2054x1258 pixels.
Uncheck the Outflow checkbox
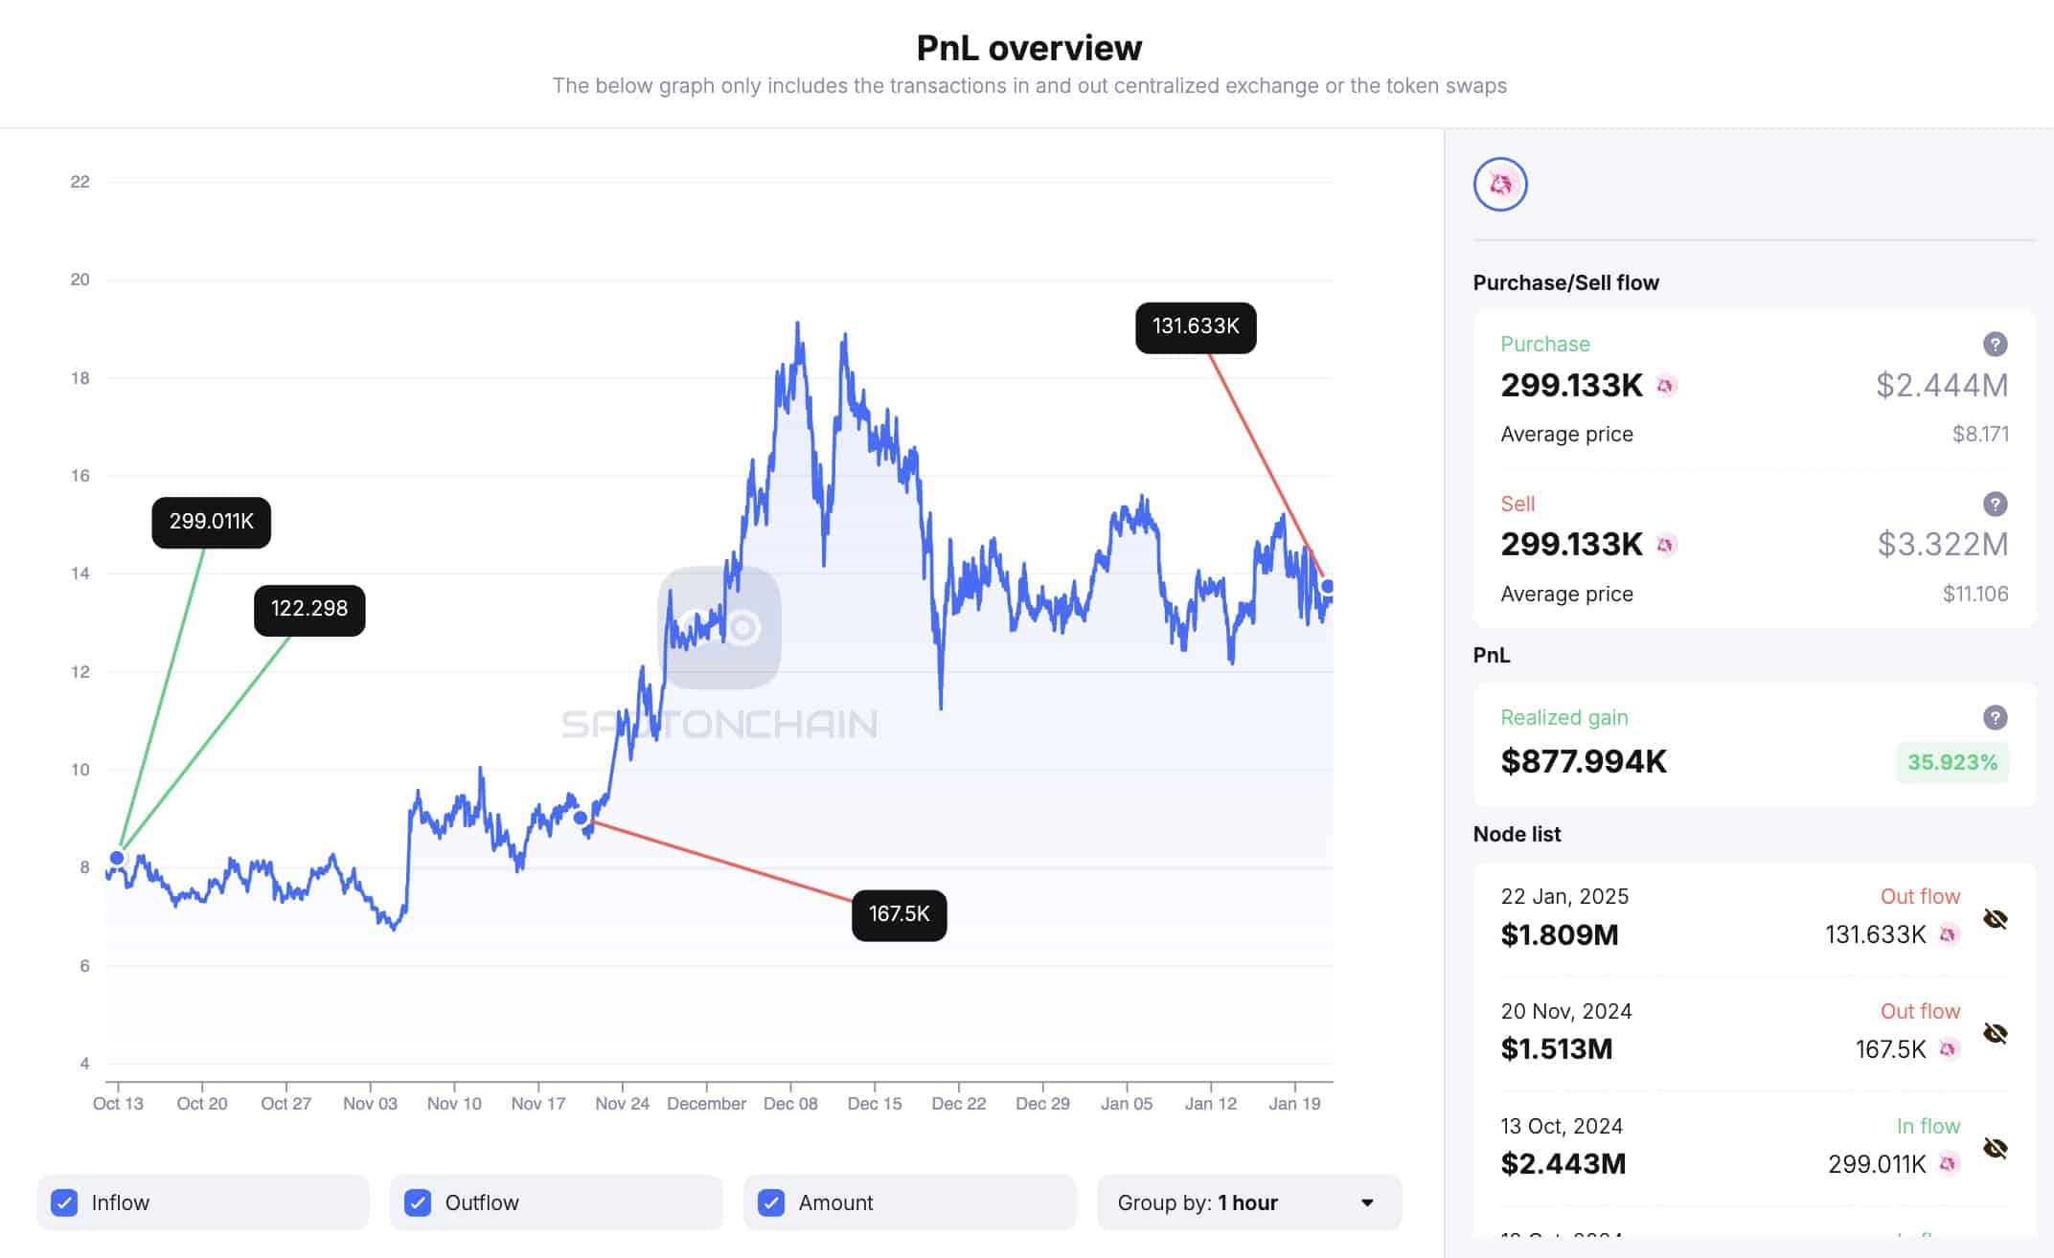click(418, 1202)
